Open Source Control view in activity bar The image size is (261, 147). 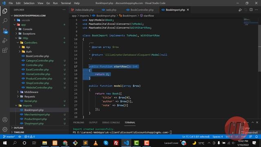coord(5,31)
